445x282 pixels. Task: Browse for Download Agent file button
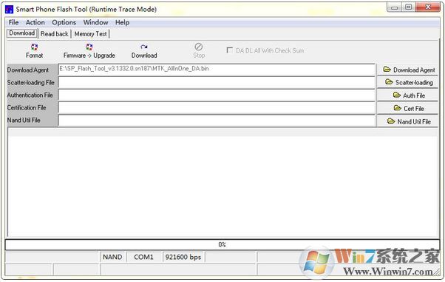click(x=407, y=70)
